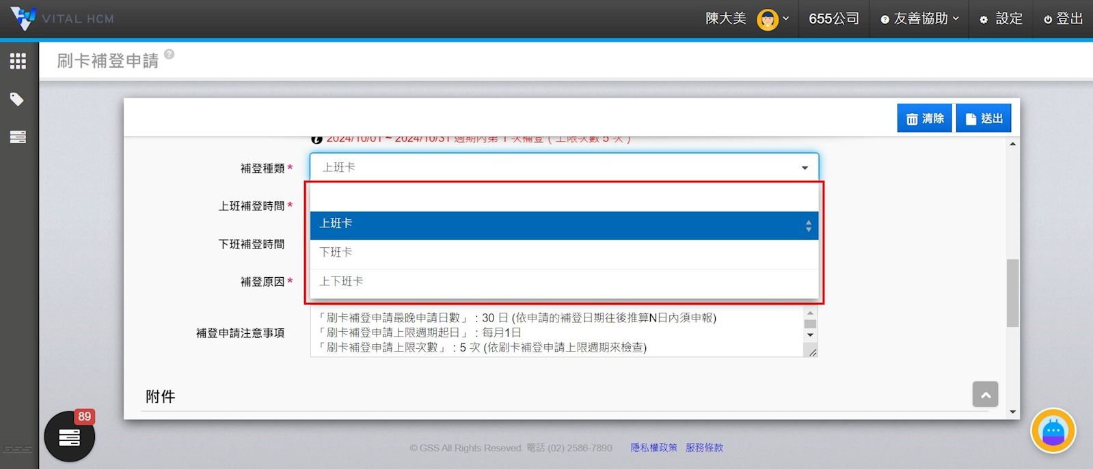Open the 隱私權政策 link
This screenshot has height=469, width=1093.
(653, 448)
